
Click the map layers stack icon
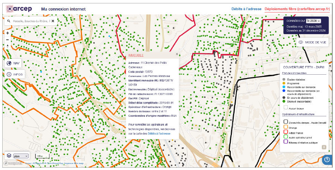(9, 155)
